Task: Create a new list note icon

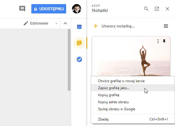Action: (x=166, y=26)
